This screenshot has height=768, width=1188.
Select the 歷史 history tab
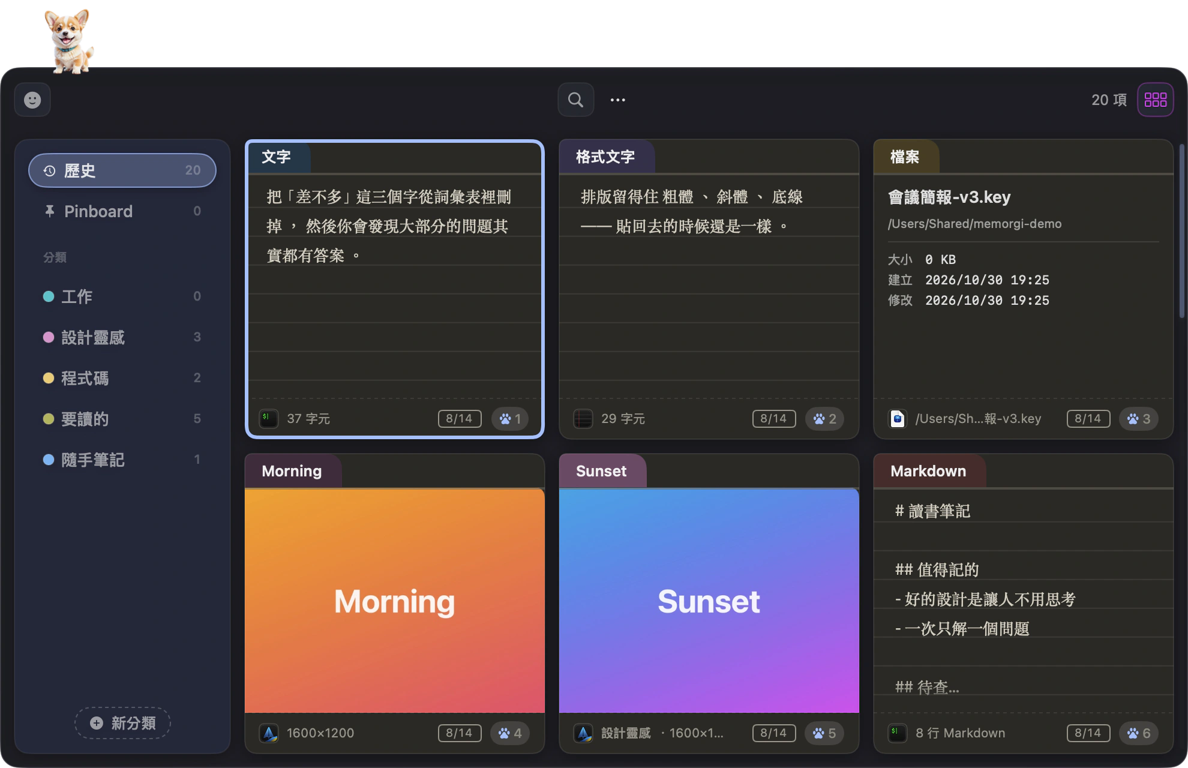[122, 170]
